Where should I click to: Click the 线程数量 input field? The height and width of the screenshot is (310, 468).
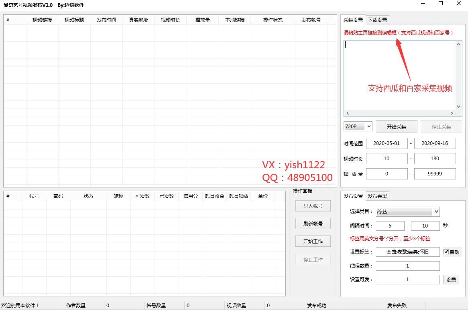coord(407,266)
